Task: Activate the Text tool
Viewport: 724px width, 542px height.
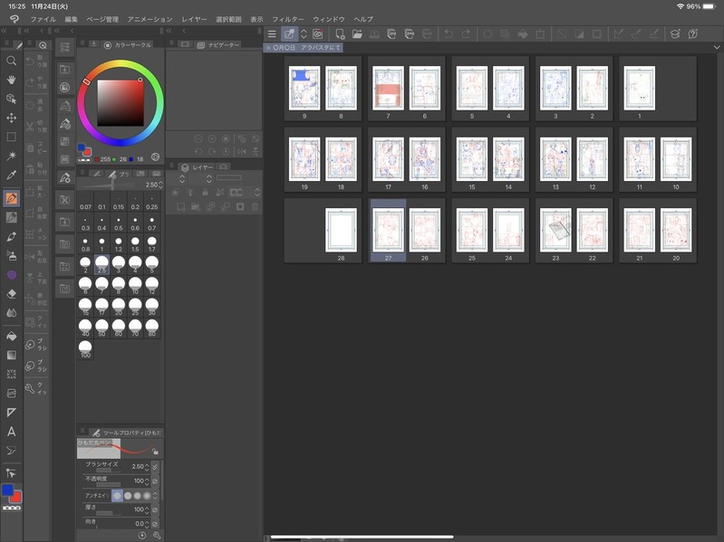Action: (12, 432)
